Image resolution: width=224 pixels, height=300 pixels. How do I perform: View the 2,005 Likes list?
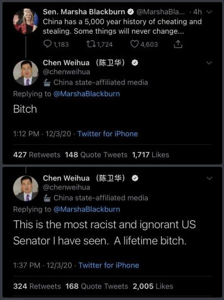(x=153, y=287)
